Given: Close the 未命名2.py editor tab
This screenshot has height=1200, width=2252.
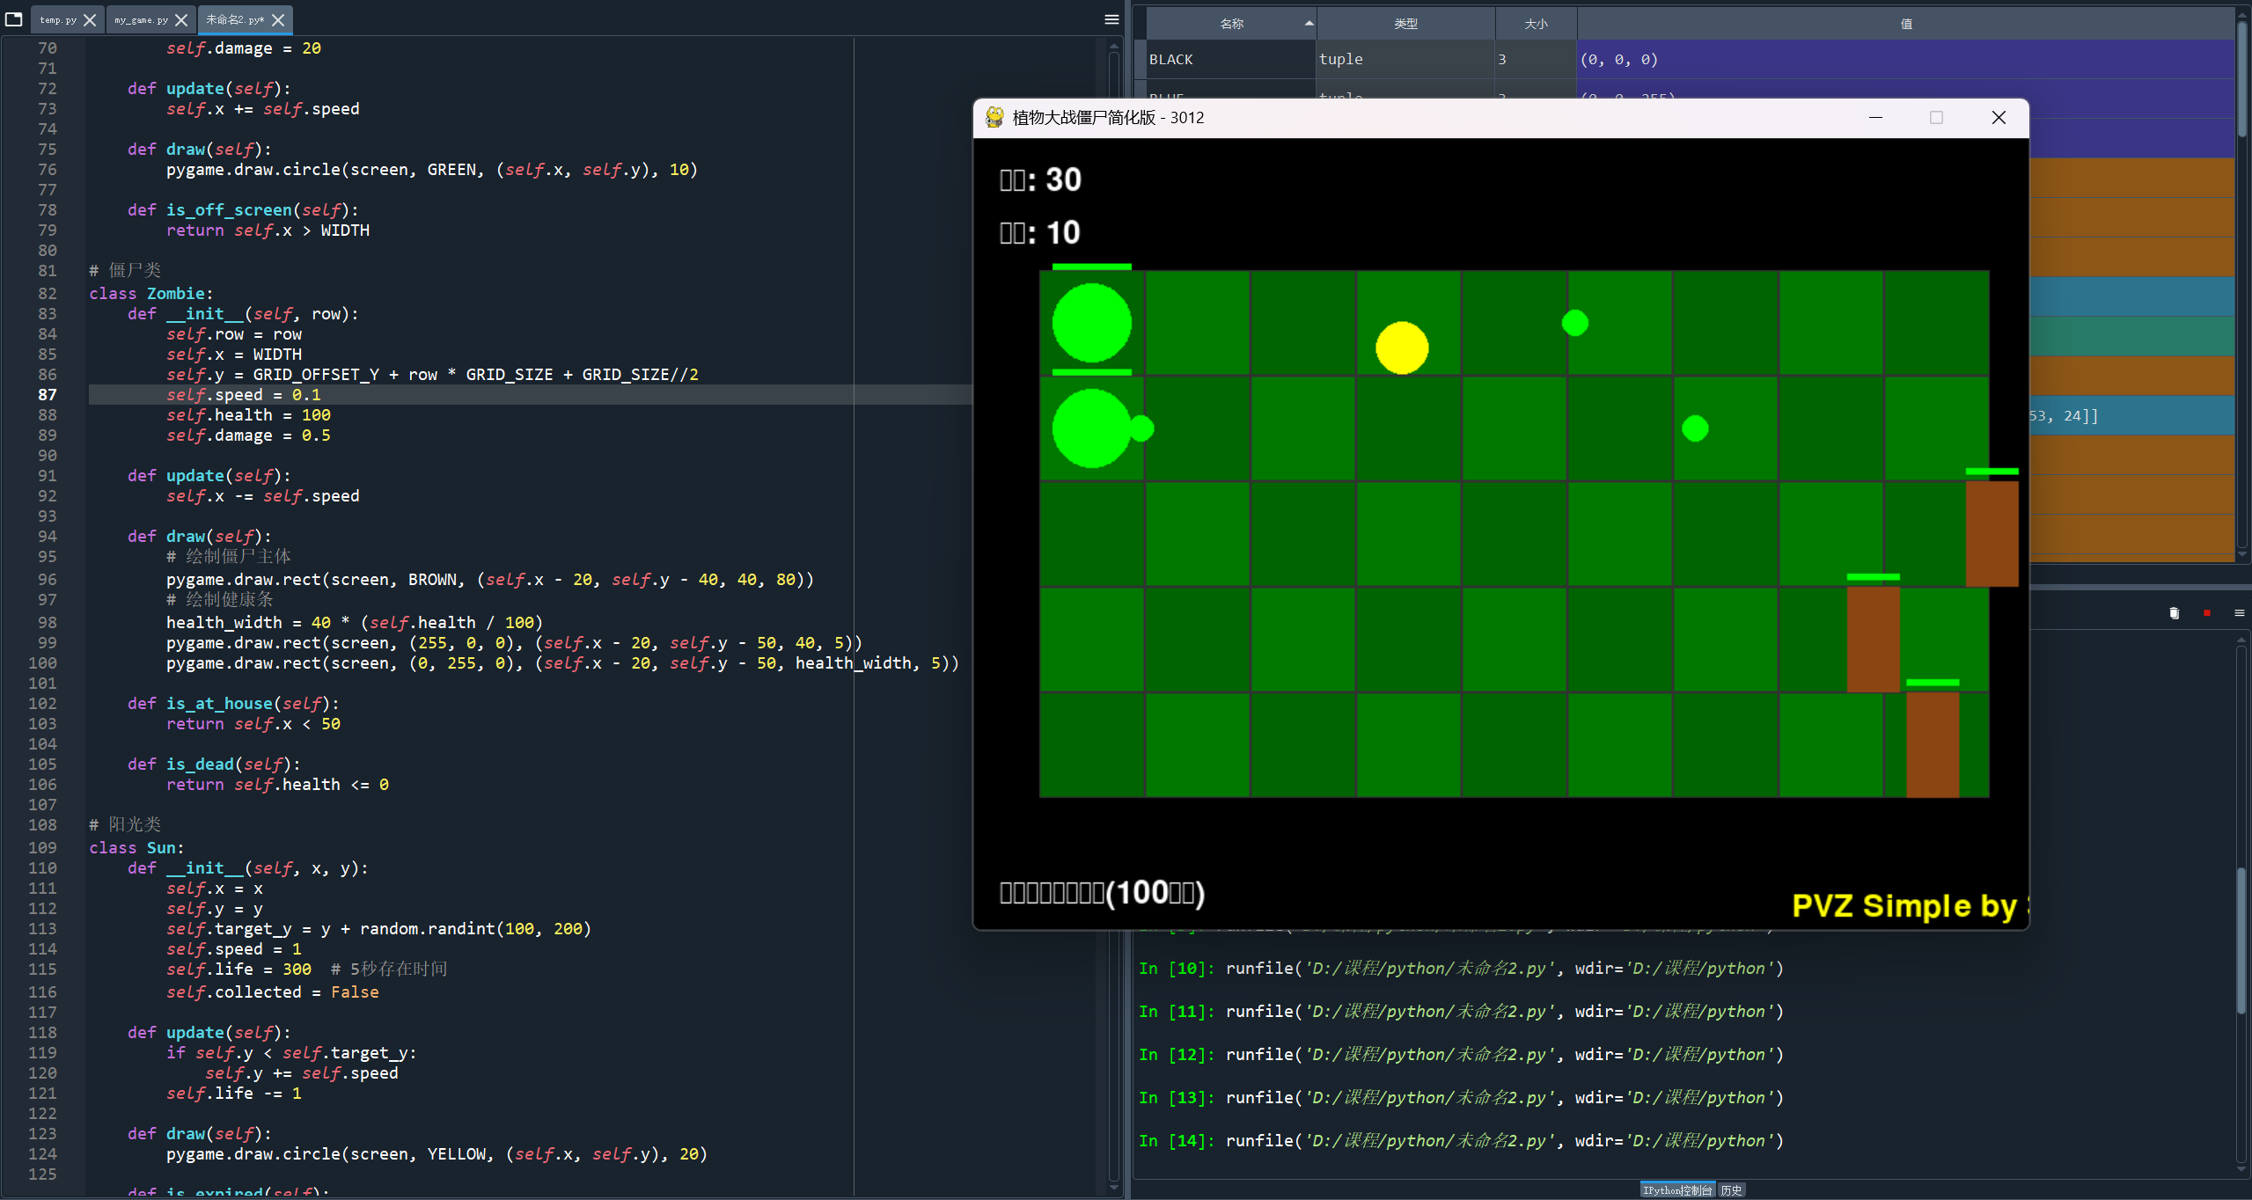Looking at the screenshot, I should click(278, 20).
